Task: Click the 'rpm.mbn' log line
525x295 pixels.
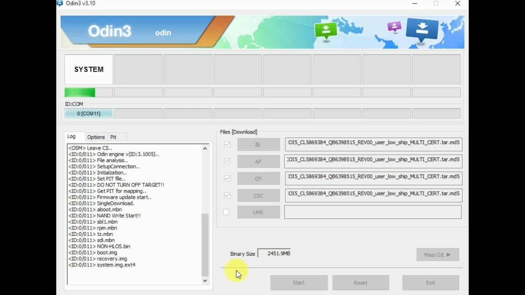Action: [93, 228]
